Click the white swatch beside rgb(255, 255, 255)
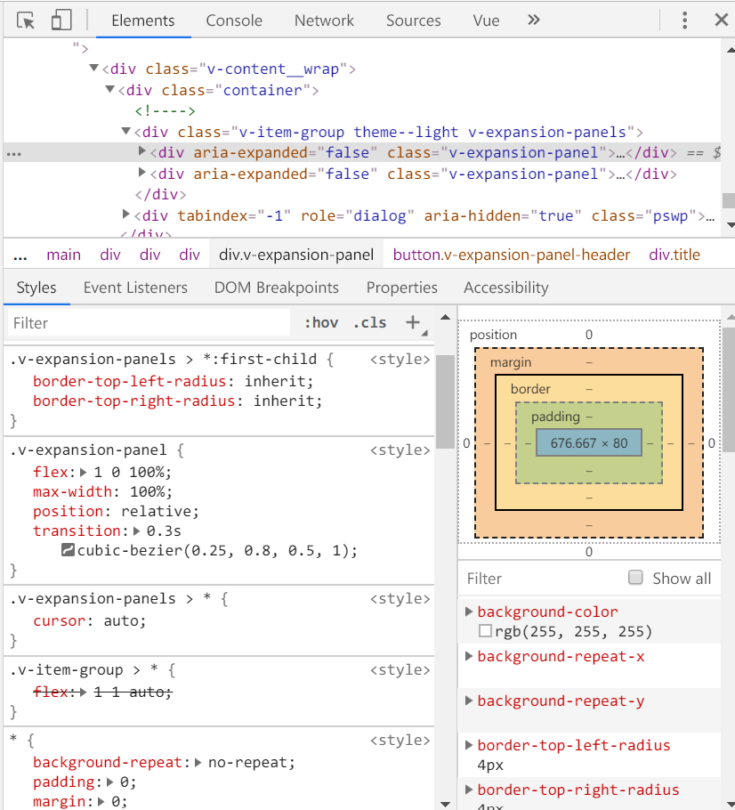Viewport: 735px width, 810px height. (486, 630)
